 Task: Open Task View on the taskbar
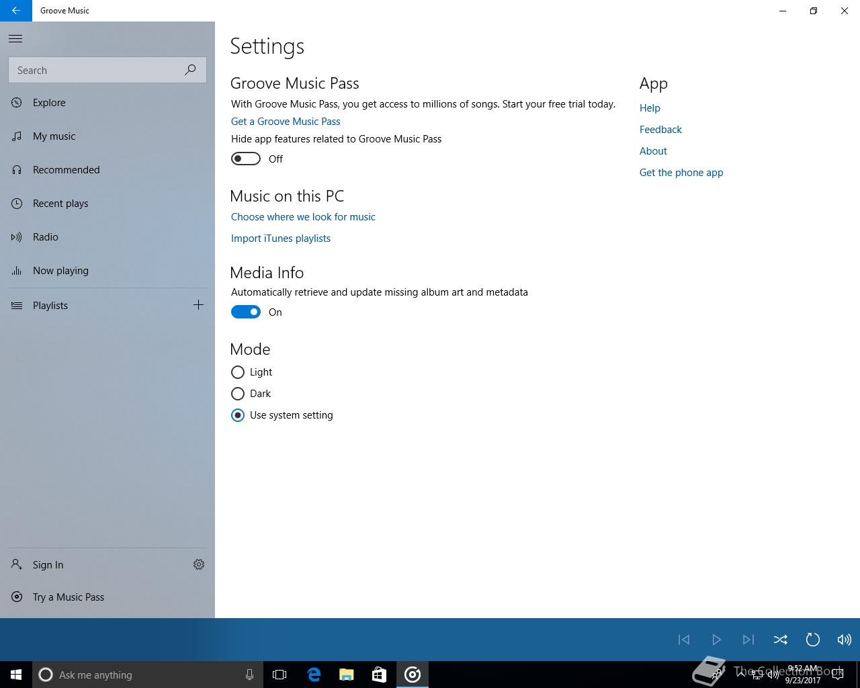279,675
